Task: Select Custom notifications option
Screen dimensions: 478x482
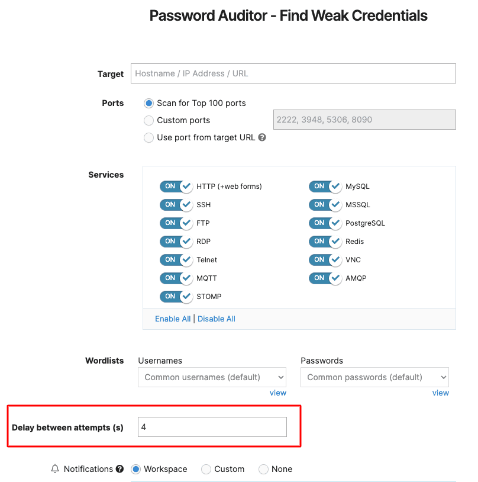Action: coord(206,468)
